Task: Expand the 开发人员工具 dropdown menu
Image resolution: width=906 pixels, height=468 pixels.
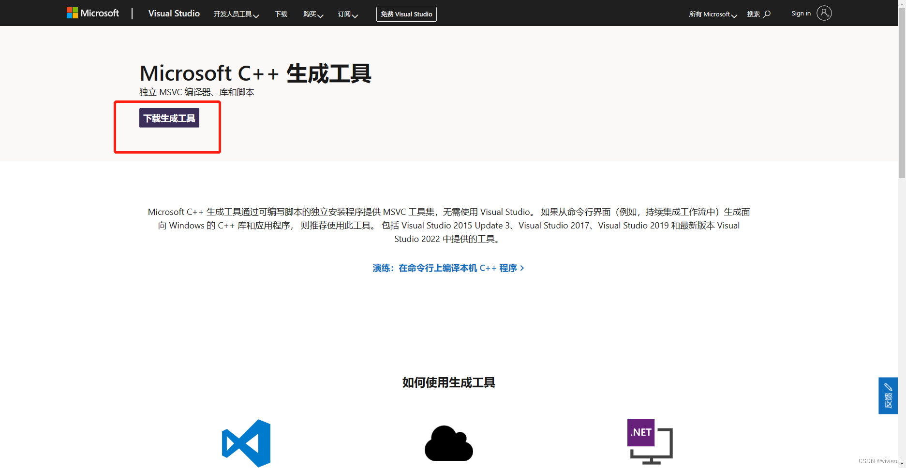Action: coord(237,14)
